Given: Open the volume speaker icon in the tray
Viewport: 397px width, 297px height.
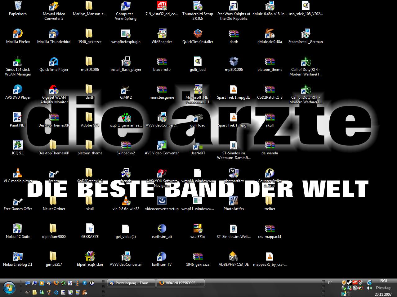Looking at the screenshot, I should pyautogui.click(x=369, y=288).
